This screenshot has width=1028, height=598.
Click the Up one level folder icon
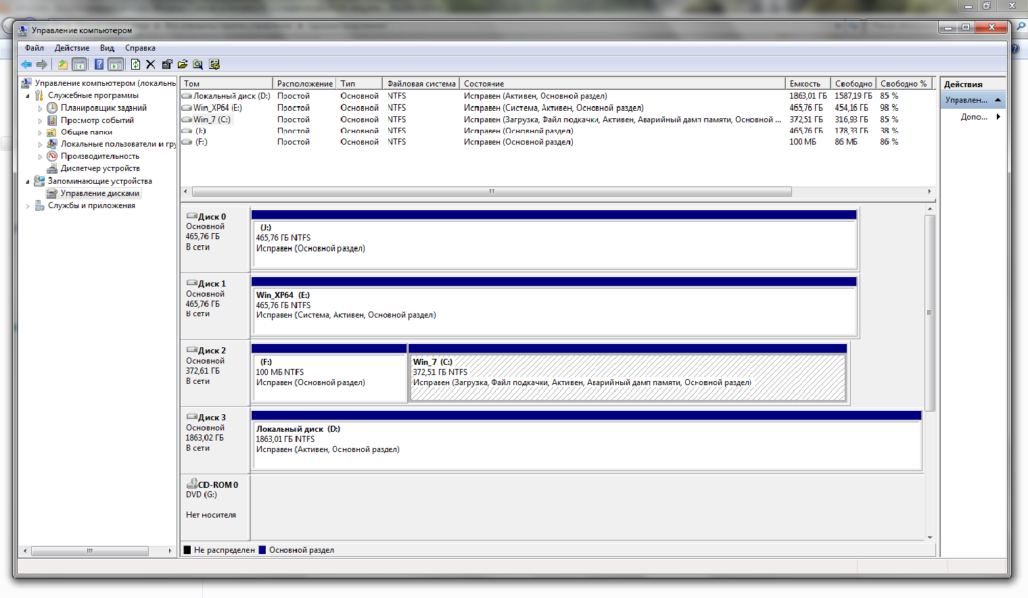62,64
